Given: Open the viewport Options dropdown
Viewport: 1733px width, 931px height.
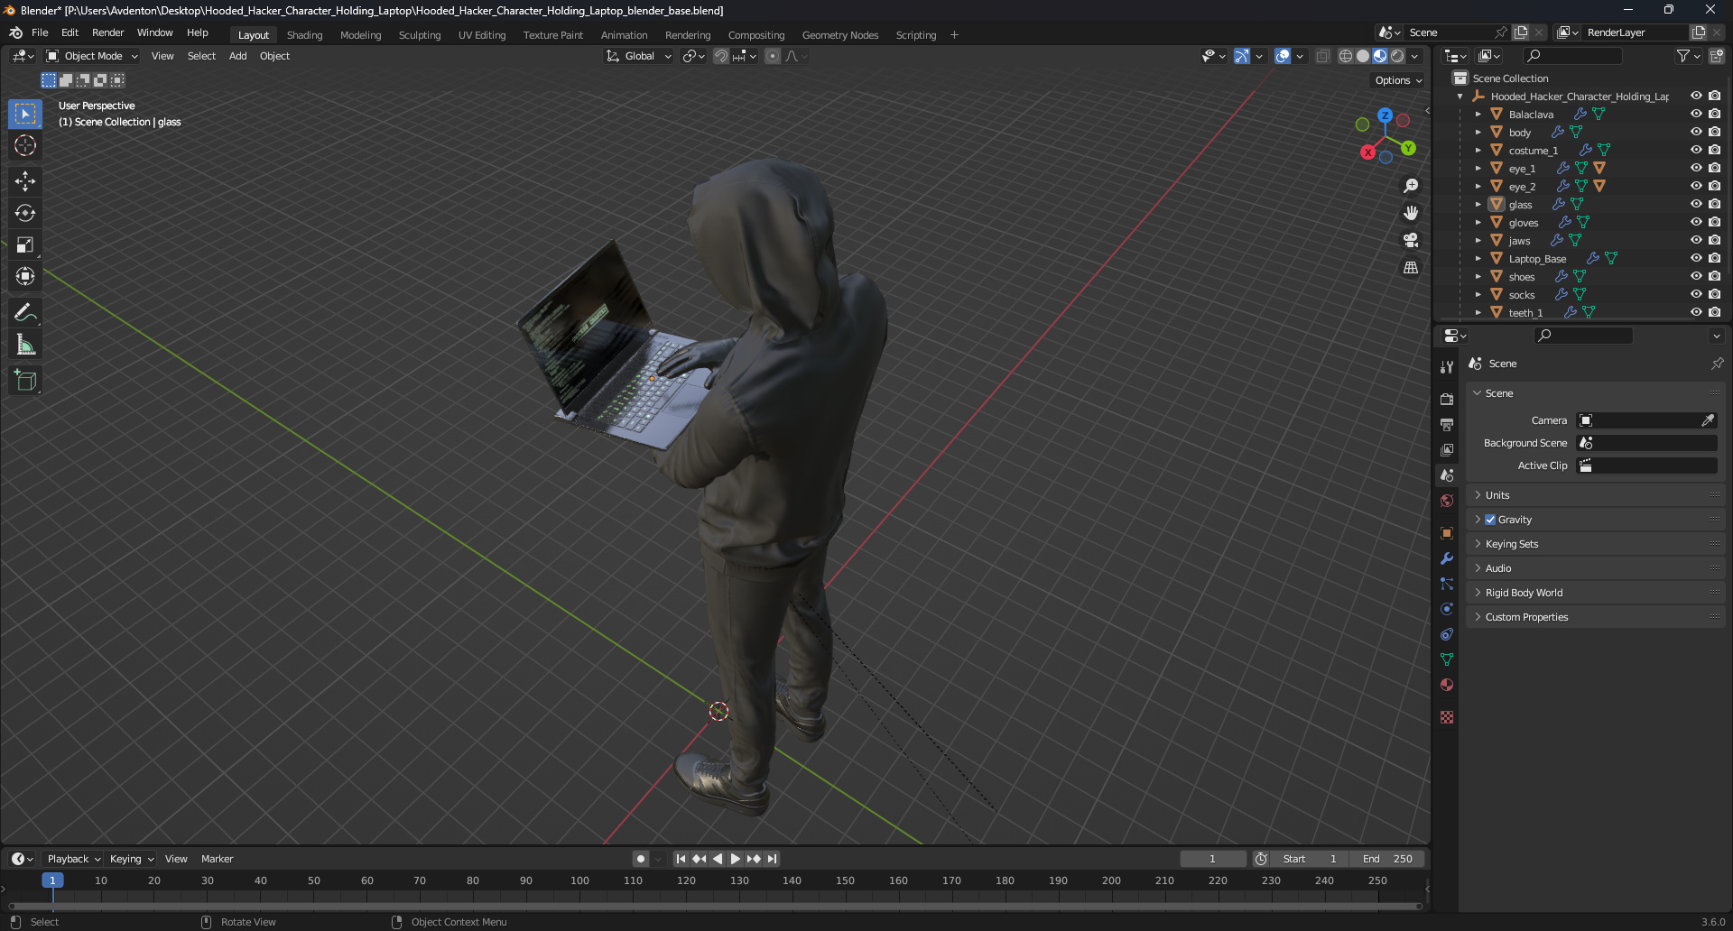Looking at the screenshot, I should [x=1398, y=80].
